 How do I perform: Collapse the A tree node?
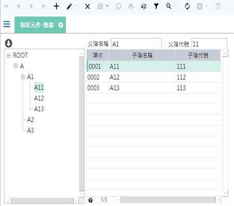pos(16,66)
